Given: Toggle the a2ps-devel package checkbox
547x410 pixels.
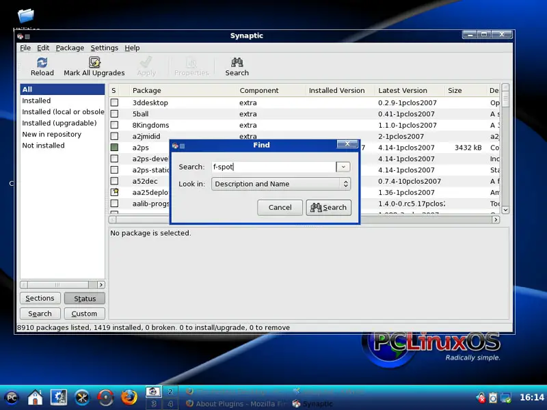Looking at the screenshot, I should (114, 159).
